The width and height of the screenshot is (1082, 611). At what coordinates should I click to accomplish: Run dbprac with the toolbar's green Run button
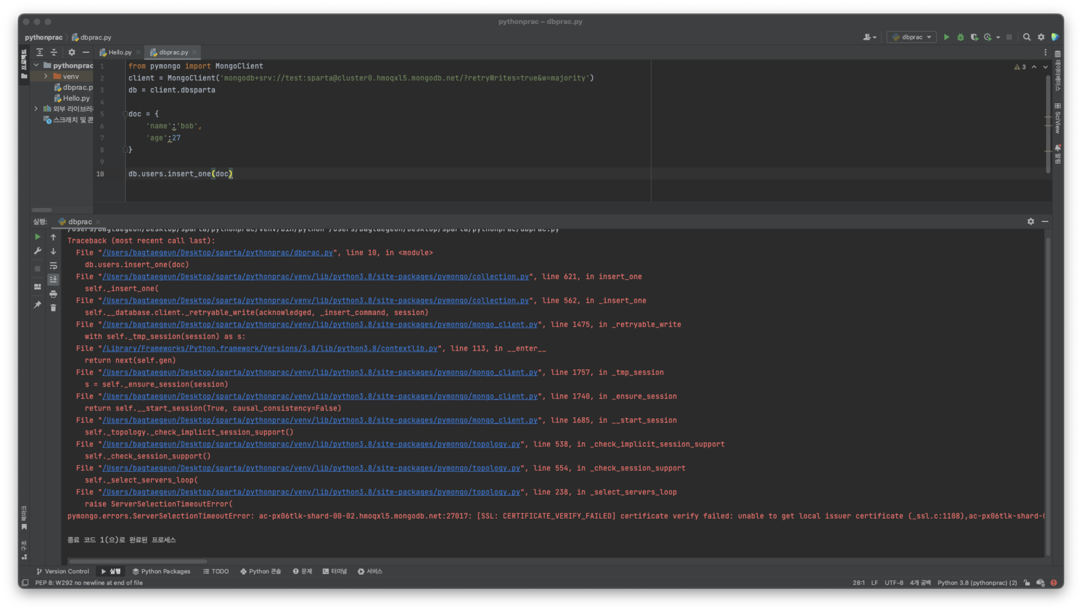point(946,37)
